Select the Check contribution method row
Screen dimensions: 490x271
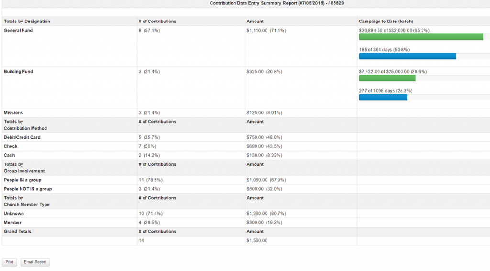click(11, 146)
